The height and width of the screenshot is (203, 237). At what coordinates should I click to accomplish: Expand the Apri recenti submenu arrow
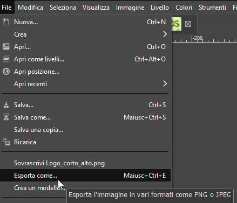coord(165,83)
